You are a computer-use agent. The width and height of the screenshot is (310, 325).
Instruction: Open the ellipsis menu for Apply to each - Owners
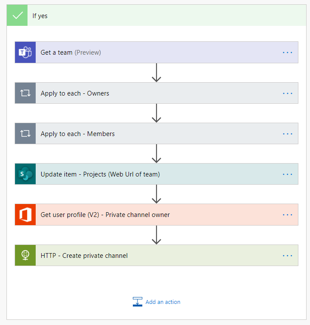tap(287, 93)
